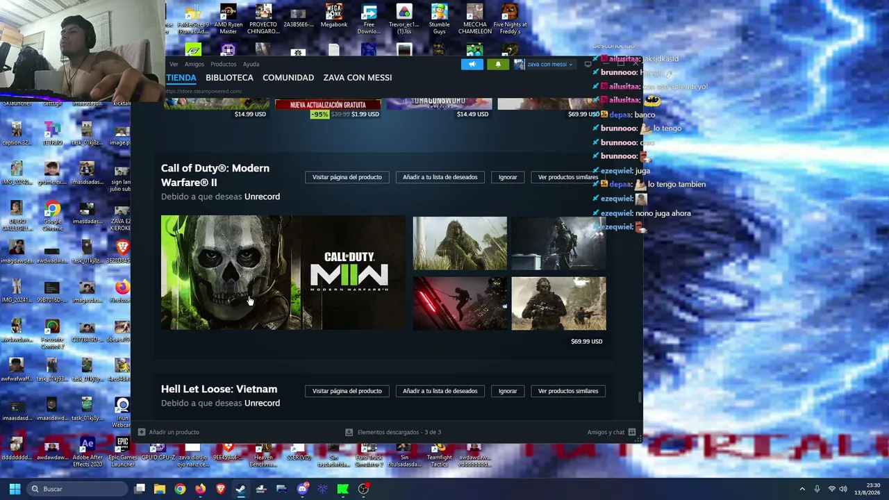Open the Call of Duty Modern Warfare II title
Viewport: 889px width, 500px height.
pos(215,175)
